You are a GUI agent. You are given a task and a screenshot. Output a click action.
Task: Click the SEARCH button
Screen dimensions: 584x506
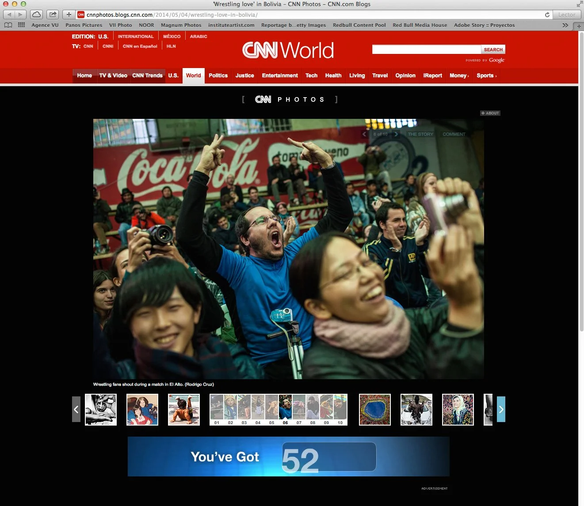pos(492,49)
